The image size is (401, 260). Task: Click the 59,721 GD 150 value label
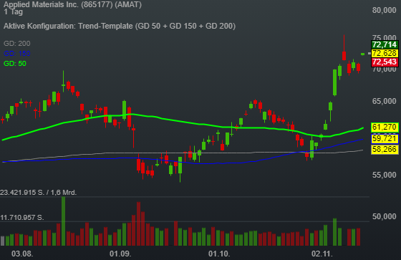385,139
